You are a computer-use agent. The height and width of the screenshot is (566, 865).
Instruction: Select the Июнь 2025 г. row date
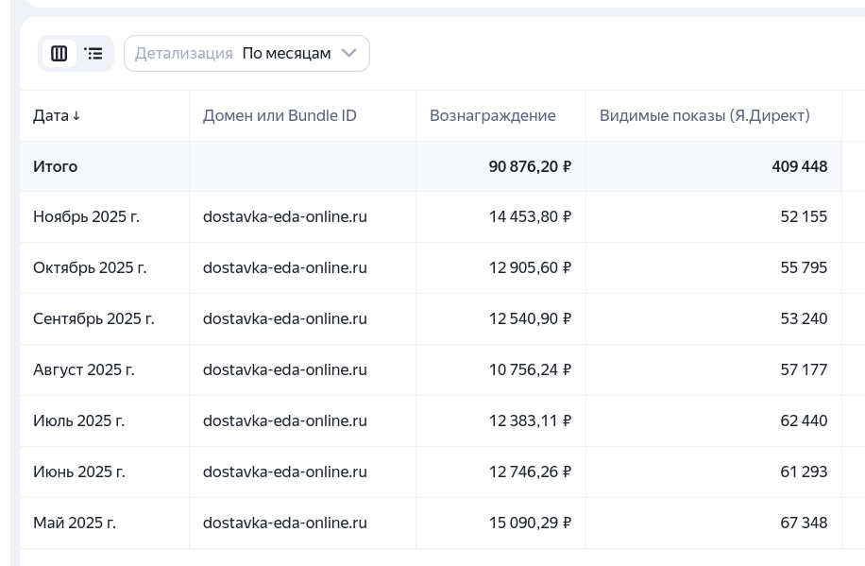[x=79, y=472]
